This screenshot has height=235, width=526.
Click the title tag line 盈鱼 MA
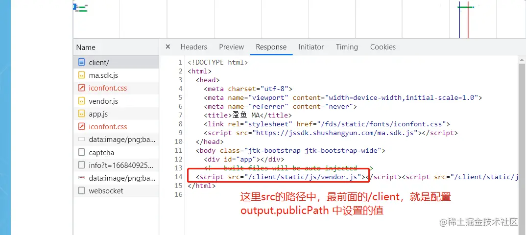point(248,115)
